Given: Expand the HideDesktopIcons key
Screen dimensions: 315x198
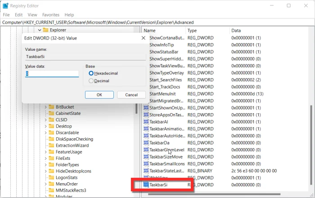Looking at the screenshot, I should (x=45, y=171).
